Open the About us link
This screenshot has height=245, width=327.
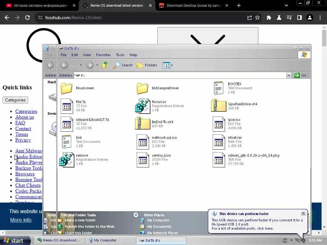point(25,117)
